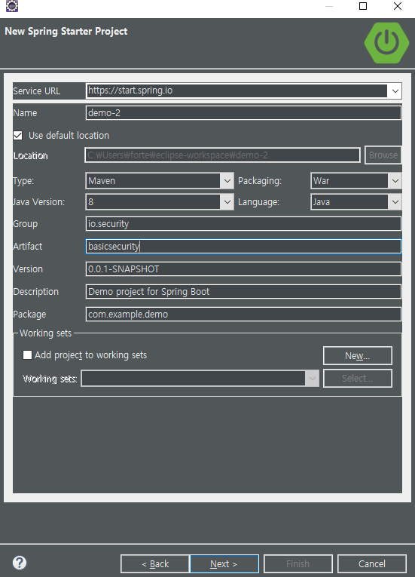The image size is (415, 577).
Task: Enable Add project to working sets
Action: pyautogui.click(x=27, y=354)
